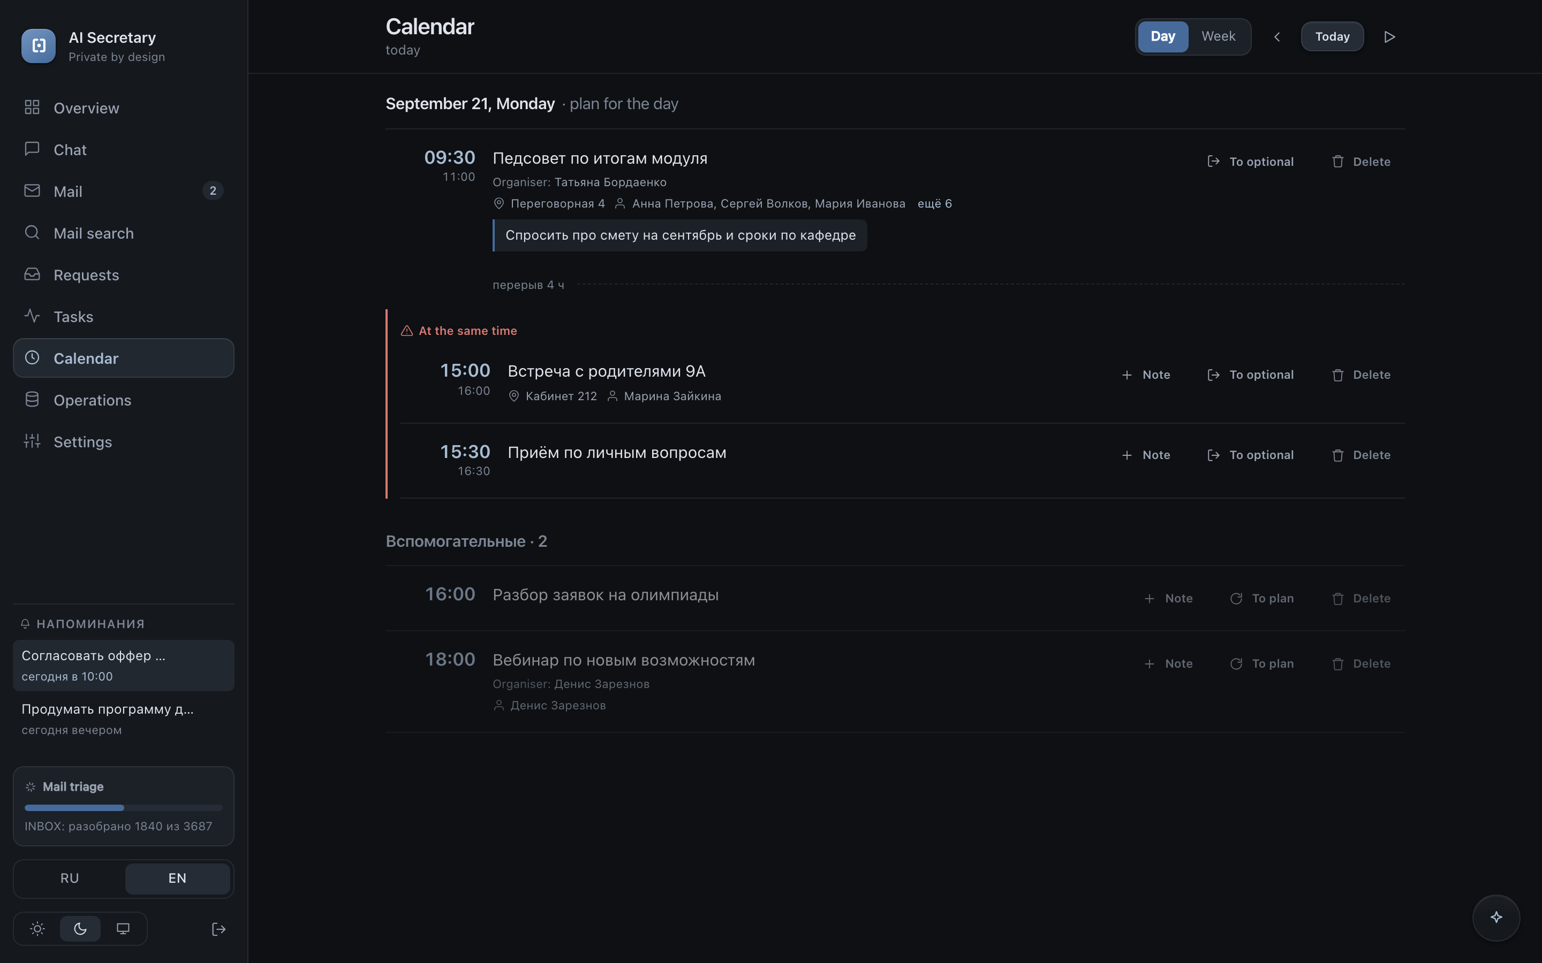Open the sparkle assistant floating button
Viewport: 1542px width, 963px height.
[1495, 917]
